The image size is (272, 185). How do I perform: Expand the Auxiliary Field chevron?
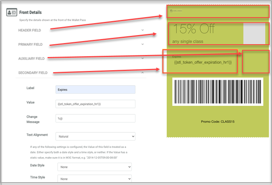142,59
